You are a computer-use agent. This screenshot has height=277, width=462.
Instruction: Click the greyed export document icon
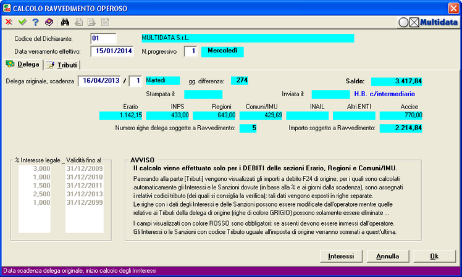click(92, 22)
